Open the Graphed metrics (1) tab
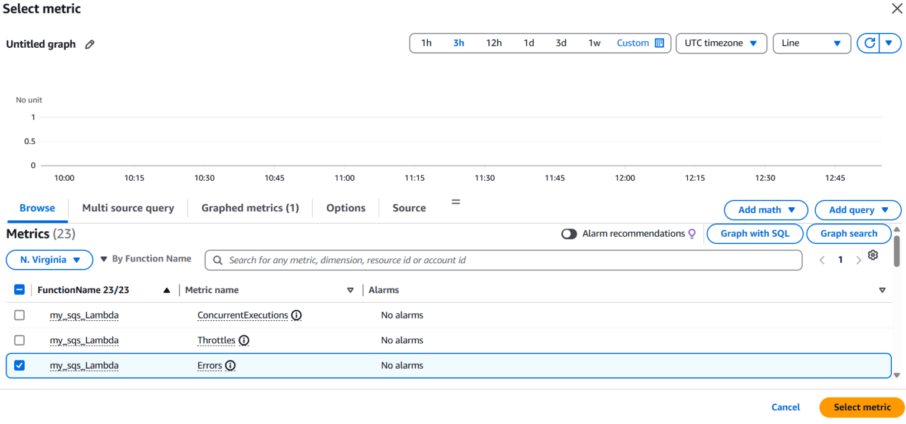This screenshot has width=906, height=424. pyautogui.click(x=250, y=208)
